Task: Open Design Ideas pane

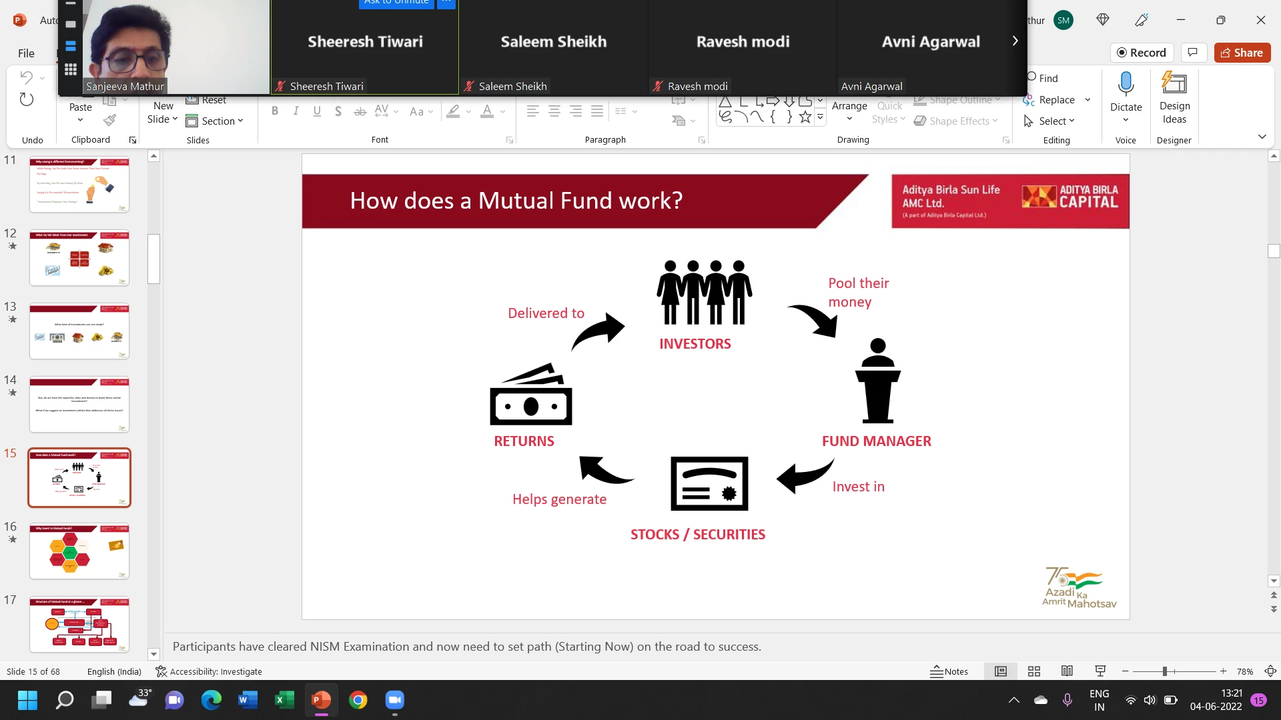Action: click(x=1174, y=98)
